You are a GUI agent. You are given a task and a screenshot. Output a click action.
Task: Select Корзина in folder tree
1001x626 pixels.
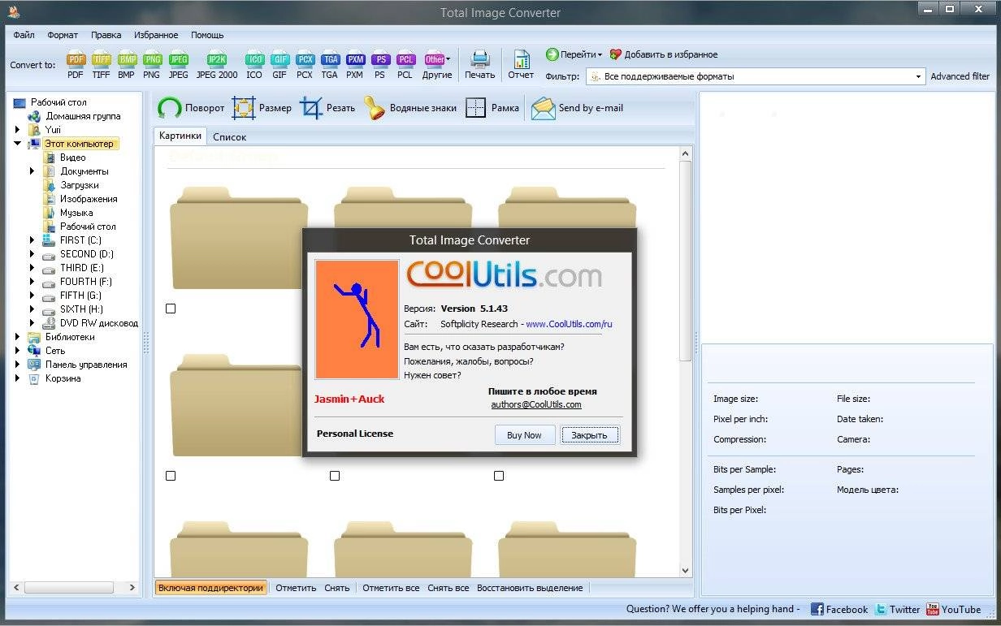click(63, 378)
